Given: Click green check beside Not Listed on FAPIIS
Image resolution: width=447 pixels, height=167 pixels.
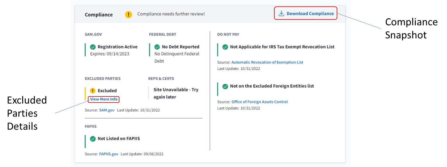Looking at the screenshot, I should (93, 139).
